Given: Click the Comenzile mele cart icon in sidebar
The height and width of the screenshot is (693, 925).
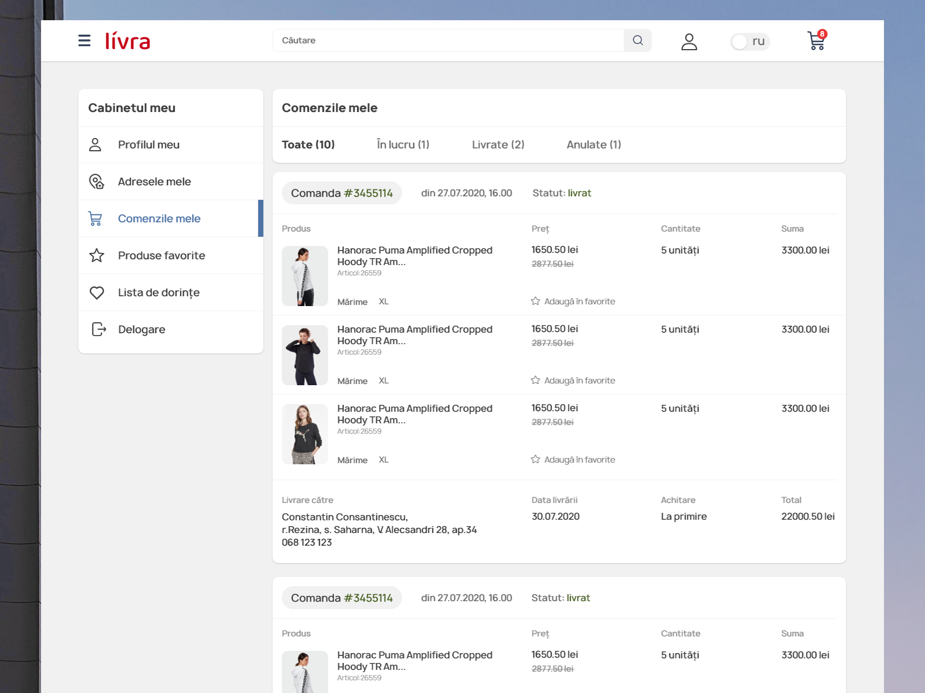Looking at the screenshot, I should pos(95,218).
